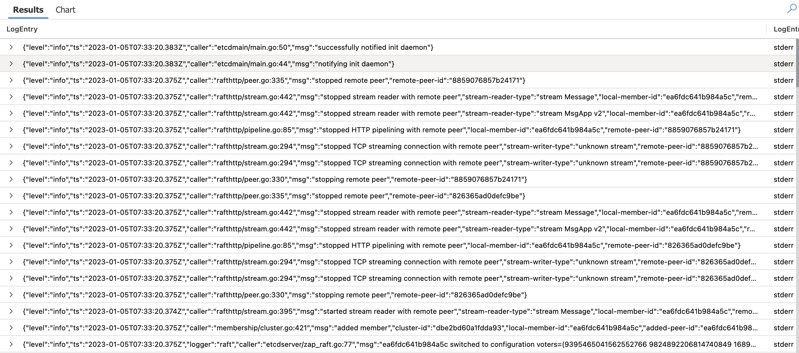The width and height of the screenshot is (799, 353).
Task: Expand 'stopping remote peer' 826365ad0defc9be row
Action: point(11,295)
